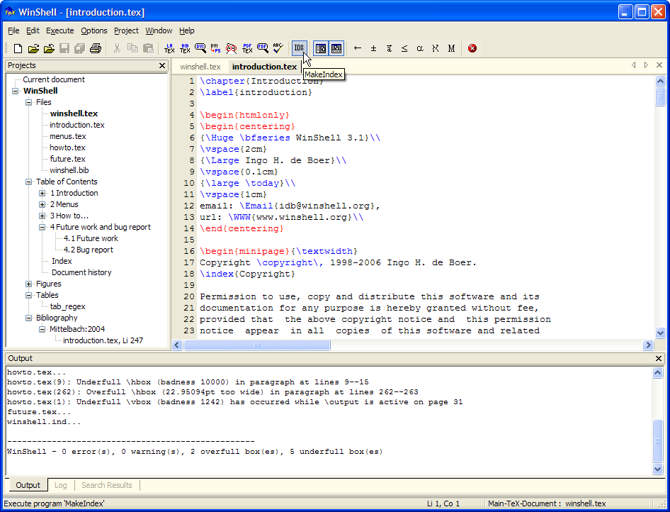Click the Save All stacked disks icon
This screenshot has height=512, width=670.
point(80,48)
